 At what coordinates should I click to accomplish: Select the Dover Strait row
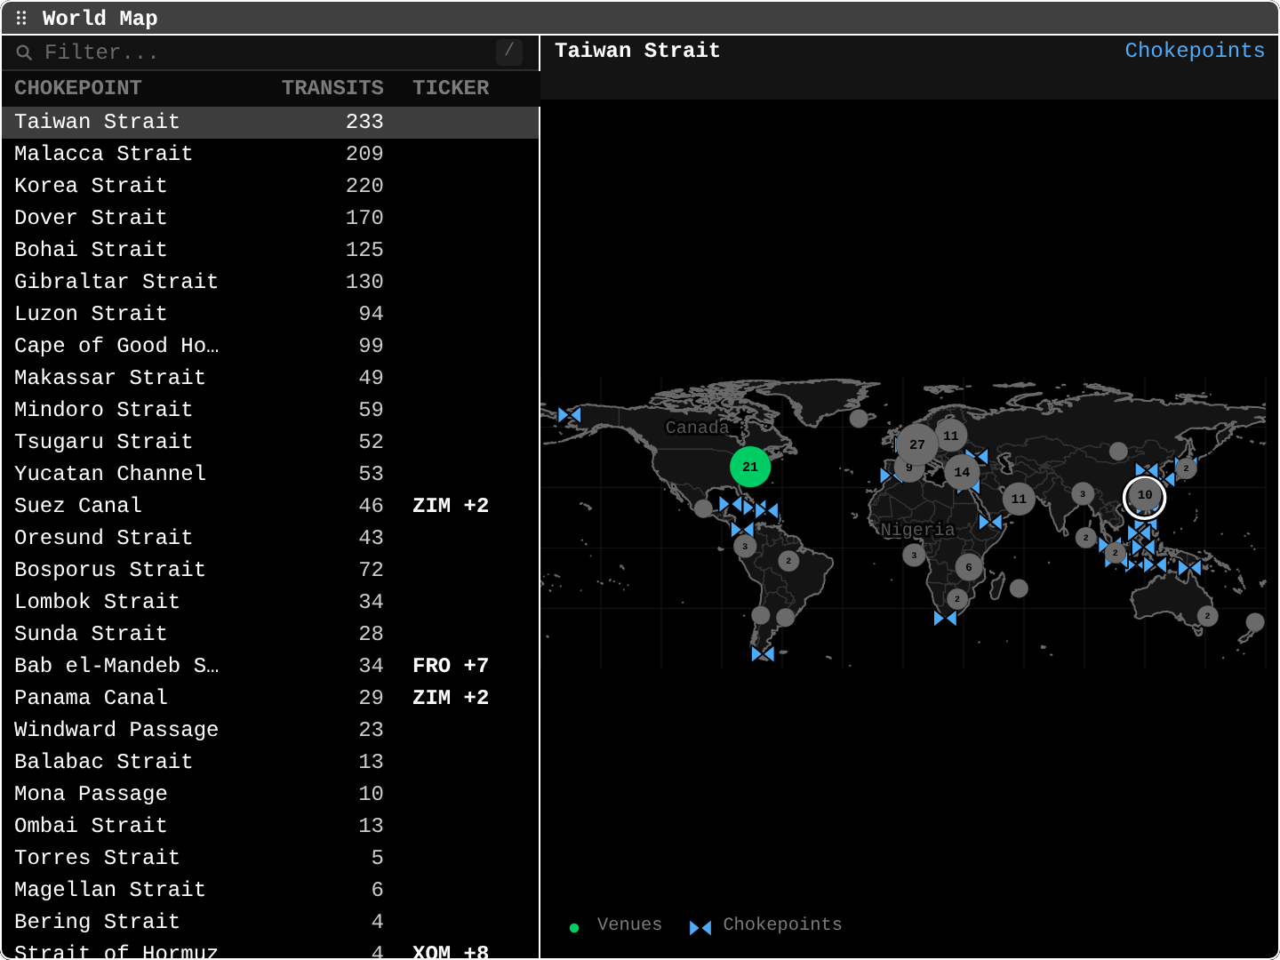pyautogui.click(x=270, y=218)
